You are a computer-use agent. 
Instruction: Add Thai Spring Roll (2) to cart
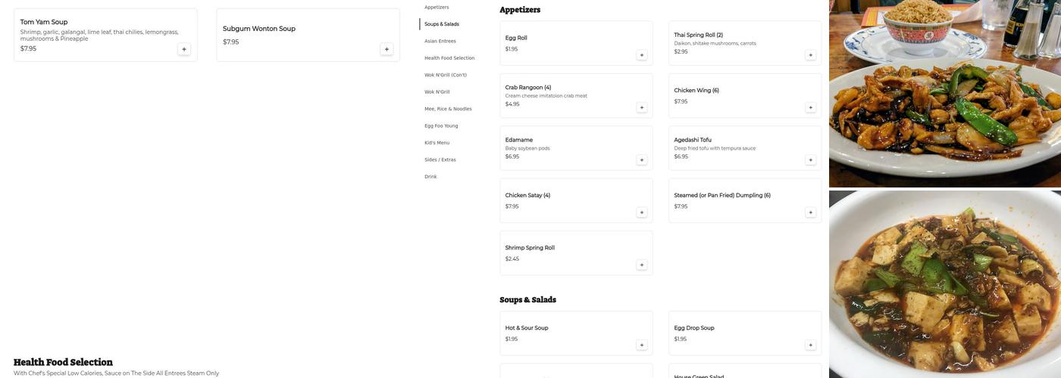click(x=810, y=55)
